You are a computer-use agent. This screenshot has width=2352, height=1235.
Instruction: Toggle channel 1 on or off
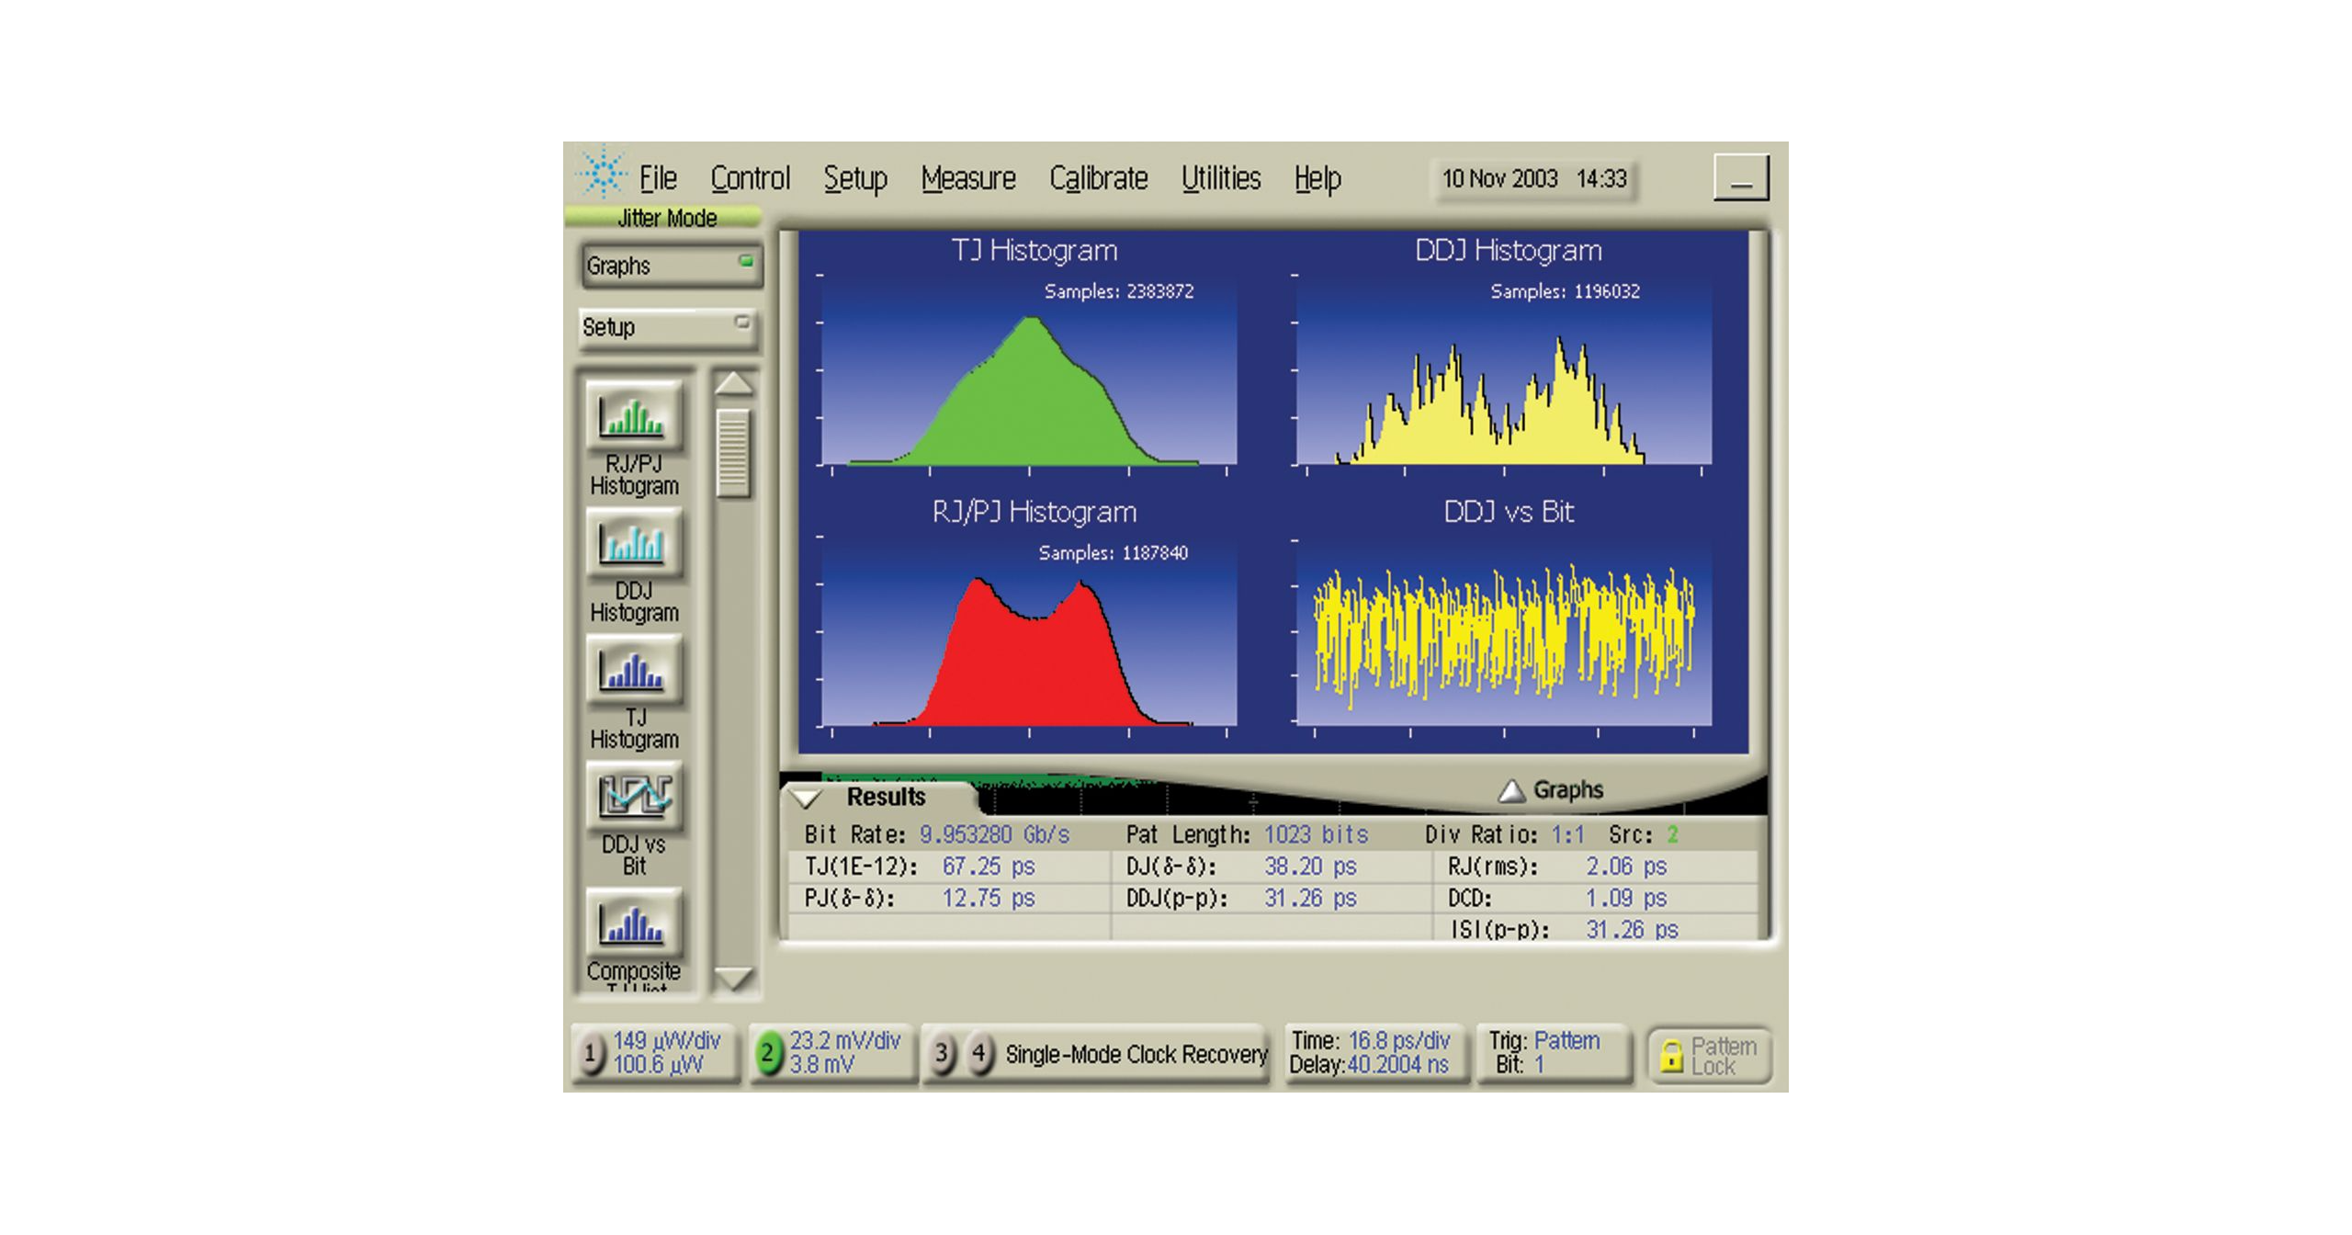591,1053
